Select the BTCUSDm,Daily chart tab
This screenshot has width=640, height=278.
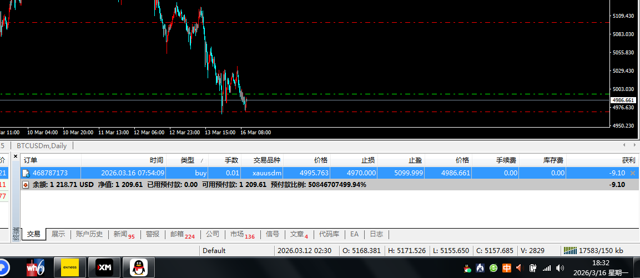[x=42, y=145]
